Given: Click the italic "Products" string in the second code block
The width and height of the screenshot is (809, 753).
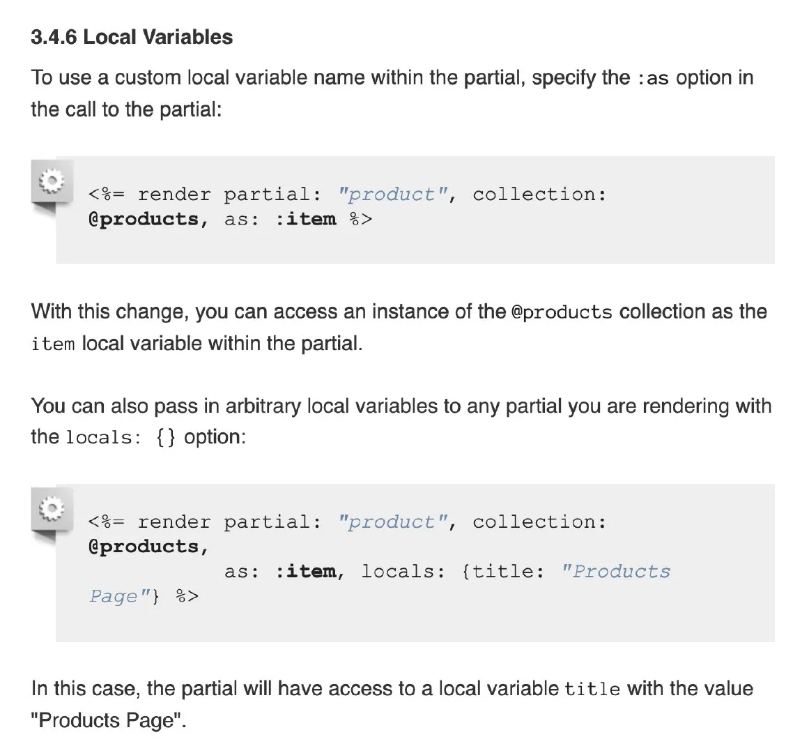Looking at the screenshot, I should point(616,572).
